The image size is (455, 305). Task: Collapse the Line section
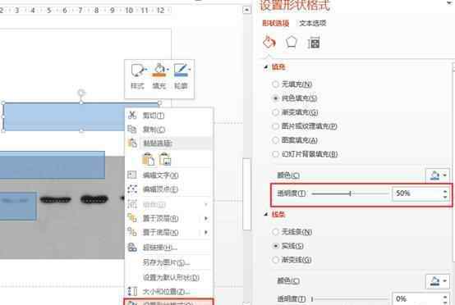tap(266, 214)
